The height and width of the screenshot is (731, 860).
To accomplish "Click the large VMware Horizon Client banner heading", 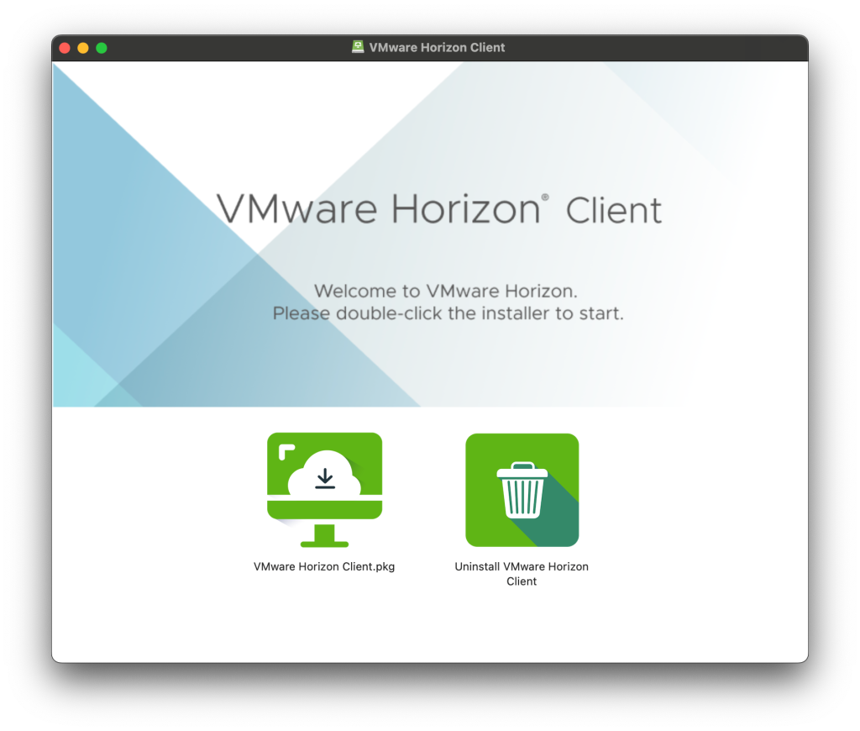I will click(438, 208).
